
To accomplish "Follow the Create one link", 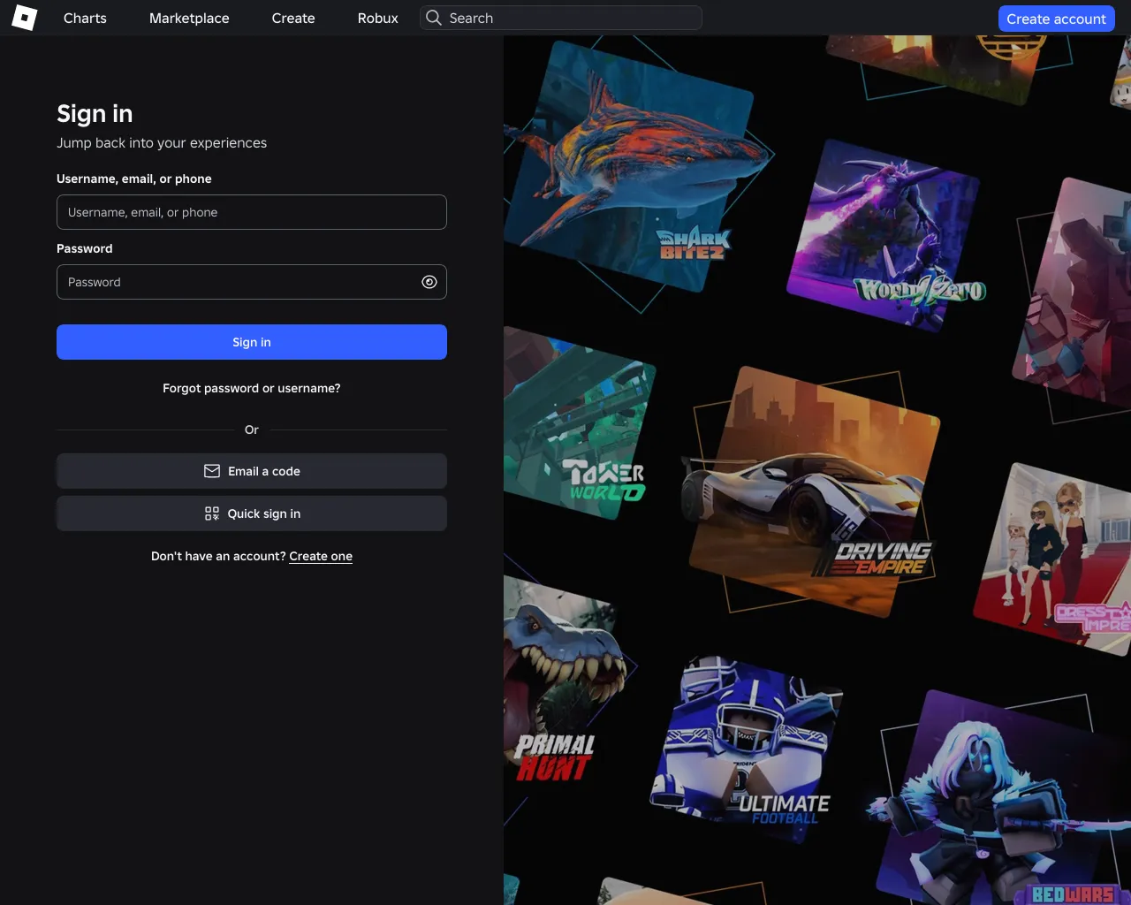I will tap(321, 556).
